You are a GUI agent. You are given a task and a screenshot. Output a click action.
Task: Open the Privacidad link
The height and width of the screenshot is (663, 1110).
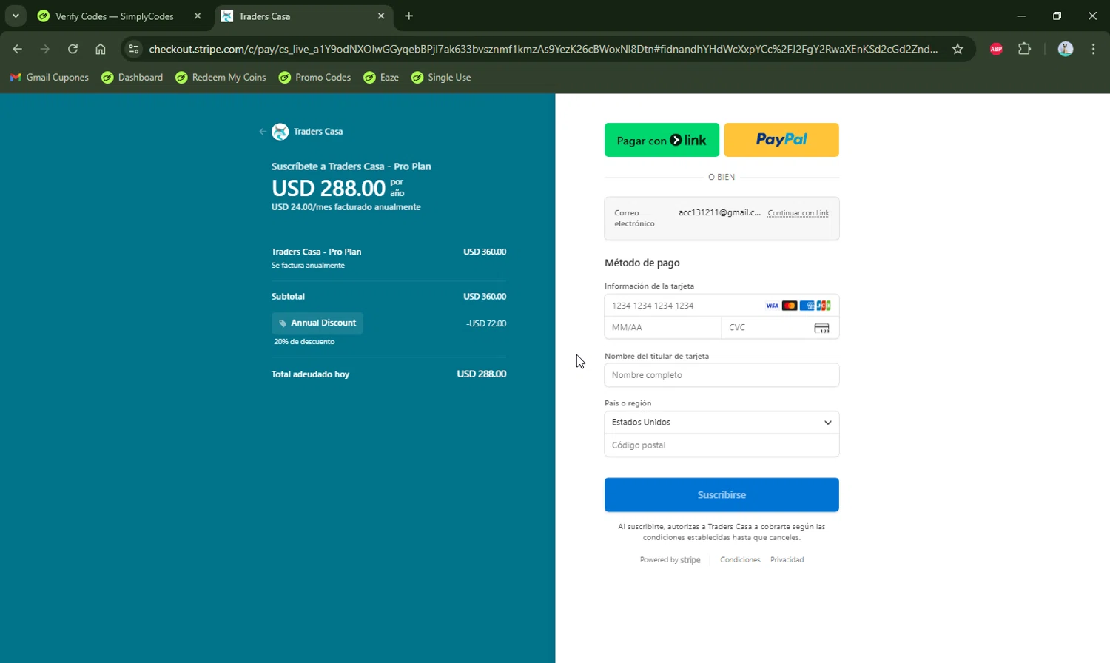[787, 560]
